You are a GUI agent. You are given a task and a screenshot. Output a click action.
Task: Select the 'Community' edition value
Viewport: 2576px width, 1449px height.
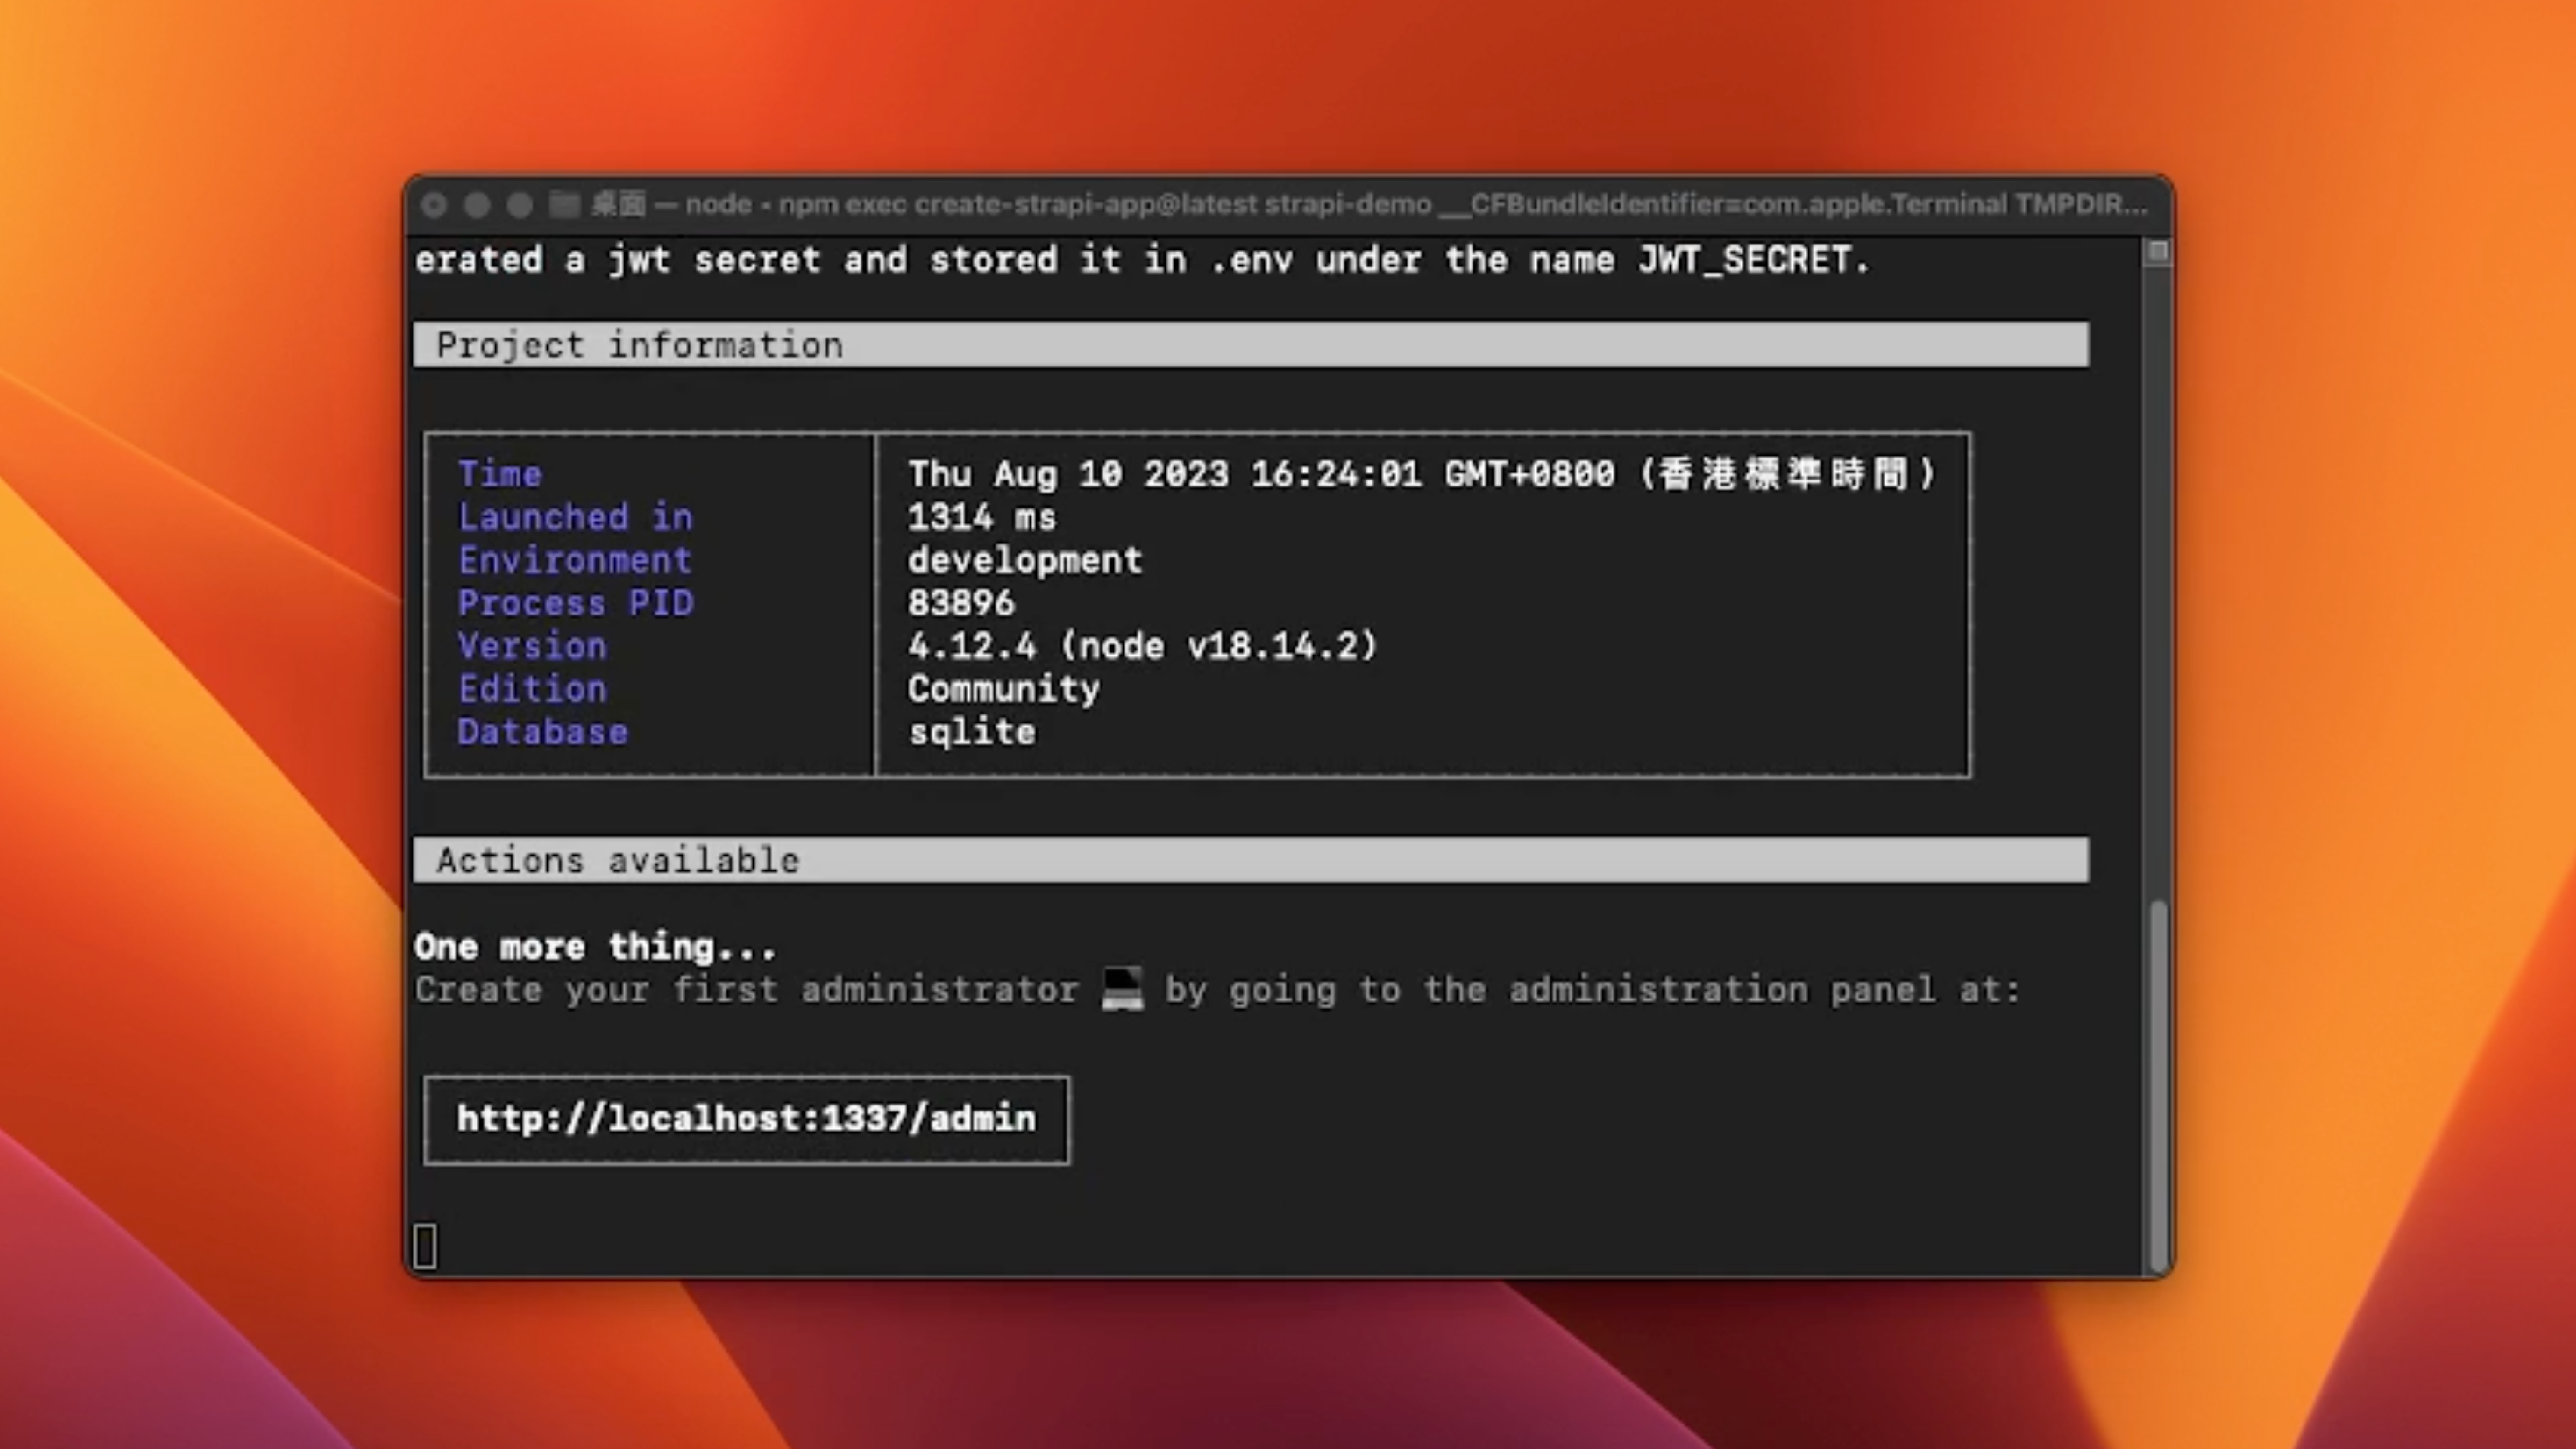(x=1002, y=688)
